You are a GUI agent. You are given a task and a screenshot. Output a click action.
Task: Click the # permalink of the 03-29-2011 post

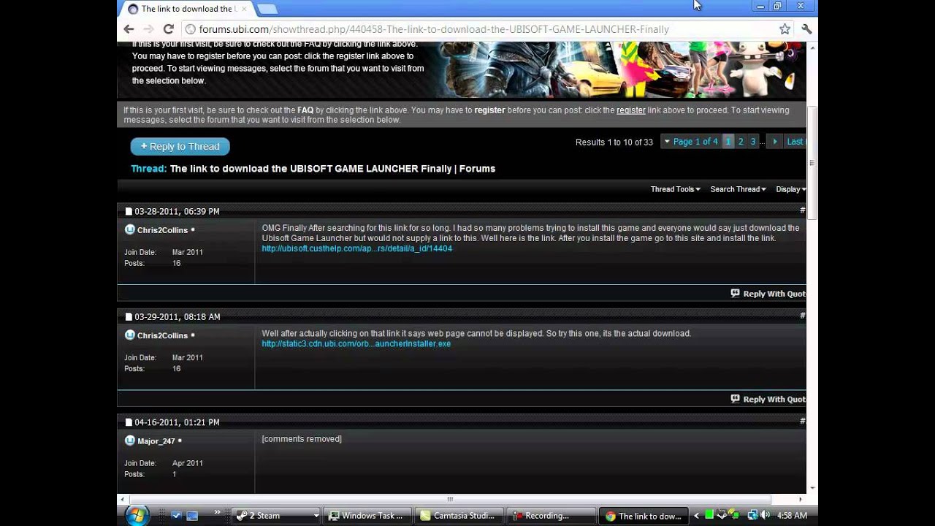point(803,316)
